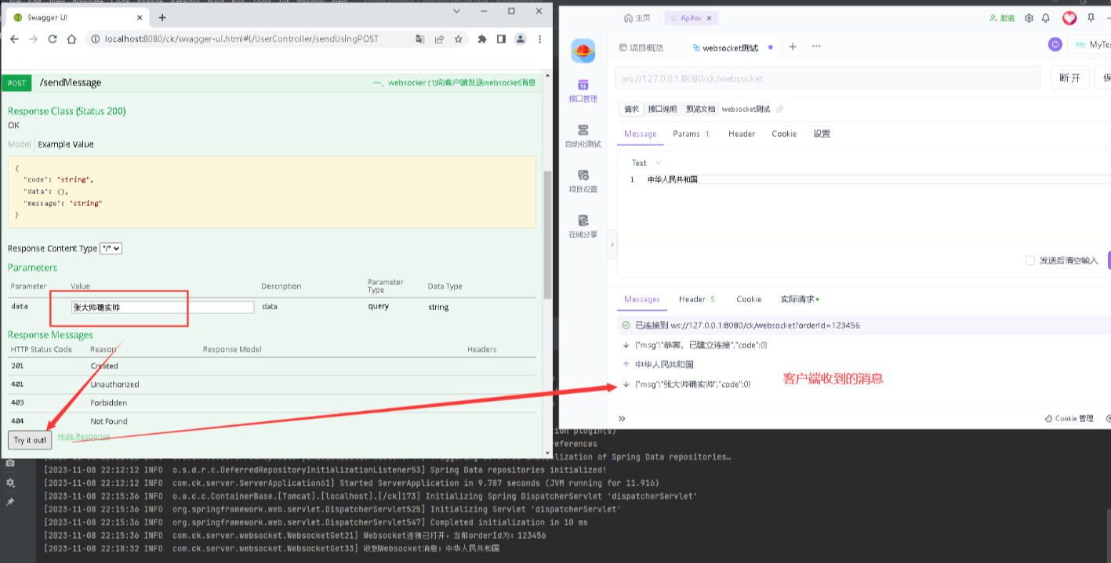Open Chrome profile avatar

(x=521, y=39)
